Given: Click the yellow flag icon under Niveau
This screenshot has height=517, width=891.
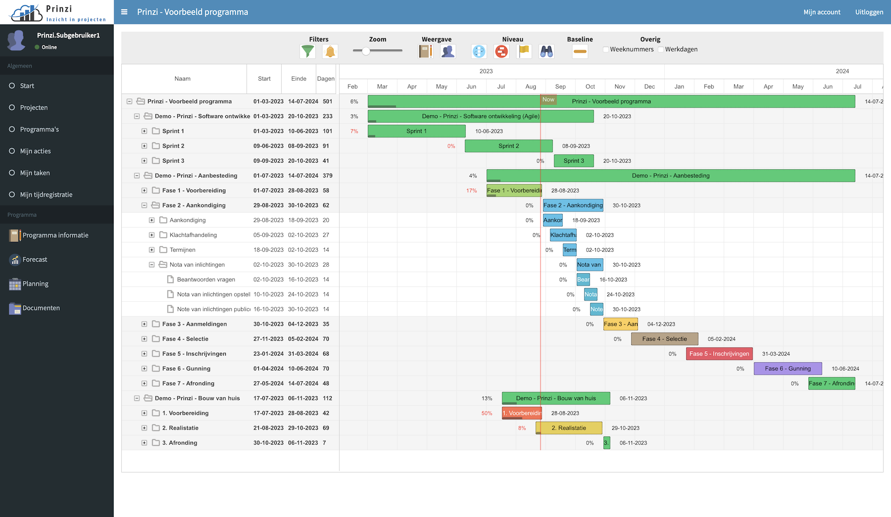Looking at the screenshot, I should point(524,51).
